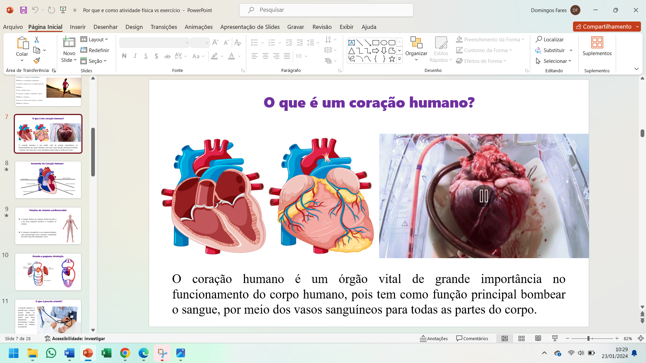Switch to reading view icon
The height and width of the screenshot is (363, 646).
[x=538, y=338]
